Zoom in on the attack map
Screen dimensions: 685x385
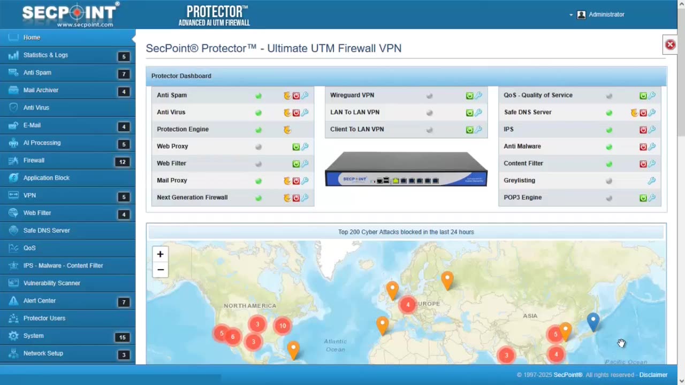pos(160,255)
